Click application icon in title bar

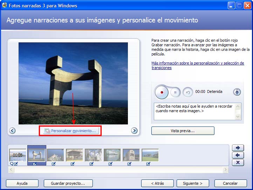pyautogui.click(x=4, y=5)
